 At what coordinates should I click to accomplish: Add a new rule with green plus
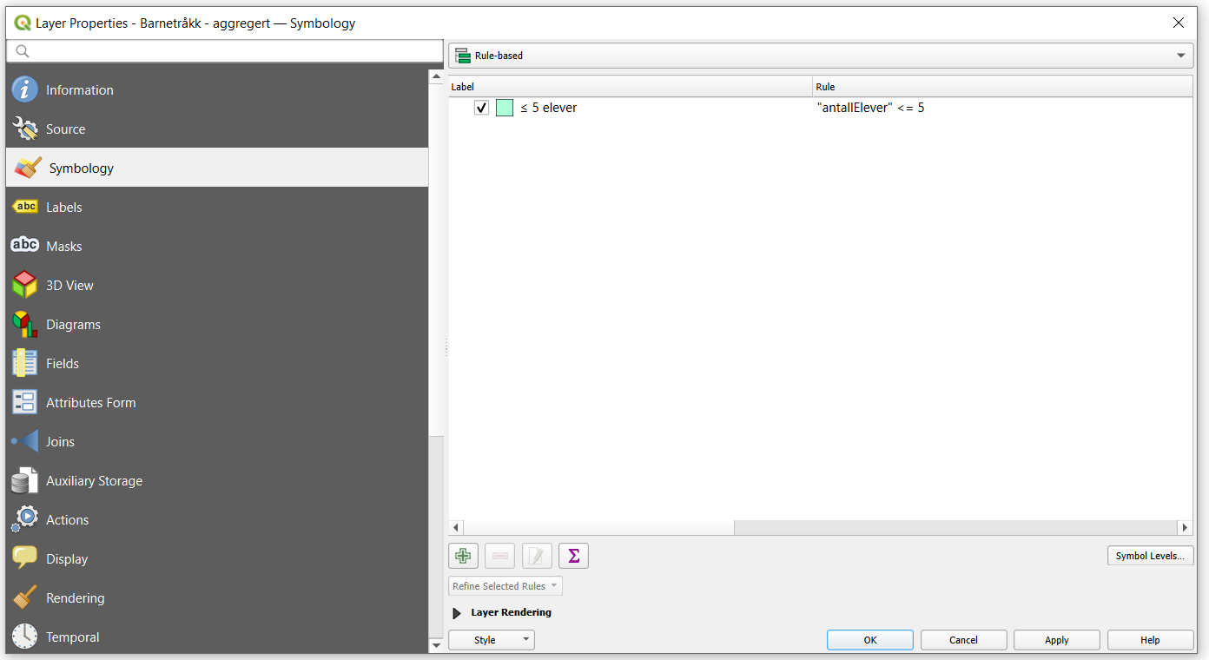click(x=463, y=556)
